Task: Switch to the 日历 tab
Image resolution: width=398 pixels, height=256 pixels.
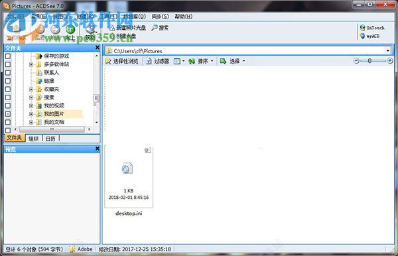Action: tap(50, 139)
